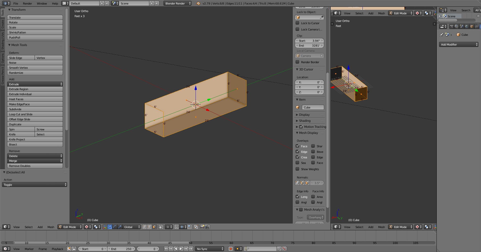Enable the rotate manipulator arc icon
This screenshot has height=252, width=481.
click(x=115, y=227)
